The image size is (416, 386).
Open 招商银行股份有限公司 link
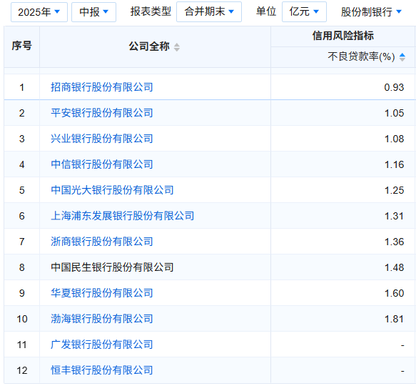tap(102, 87)
